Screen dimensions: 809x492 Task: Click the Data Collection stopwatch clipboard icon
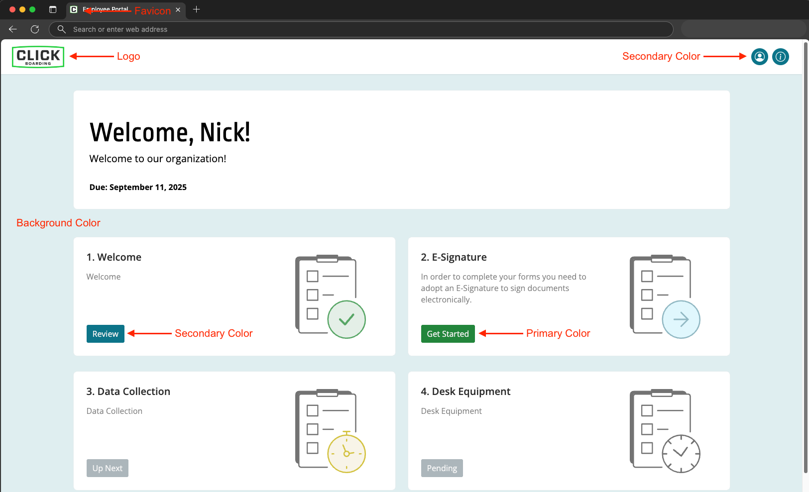coord(330,431)
